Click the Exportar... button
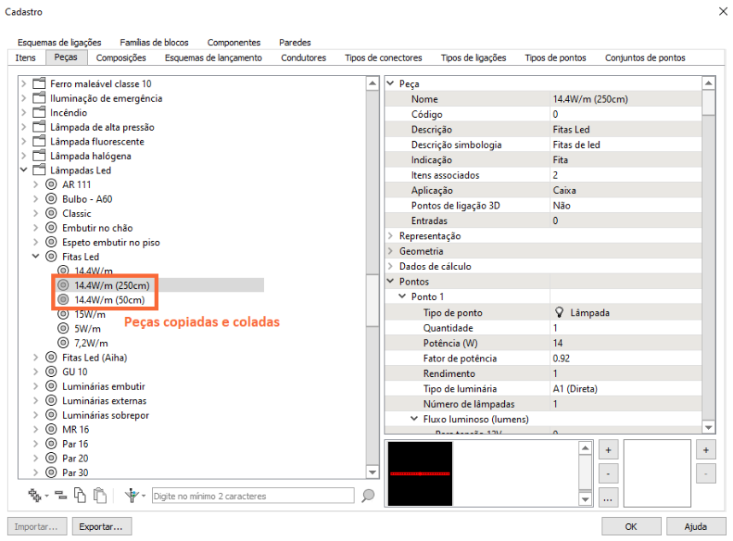 [102, 526]
